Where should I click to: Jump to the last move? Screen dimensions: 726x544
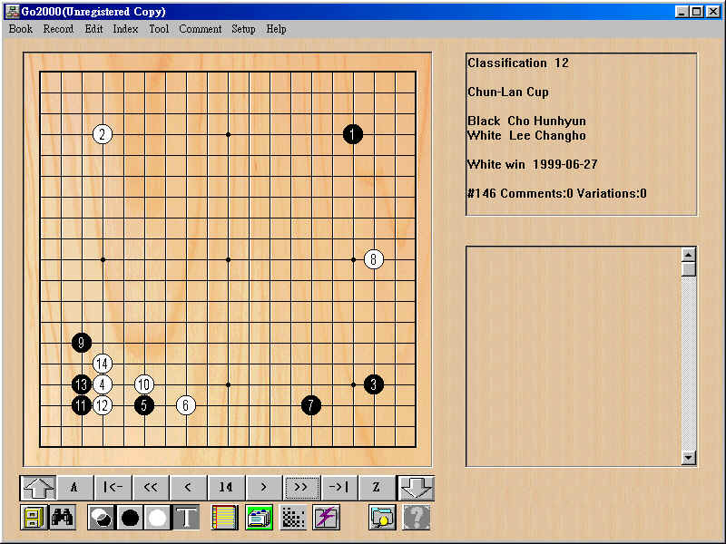[339, 488]
